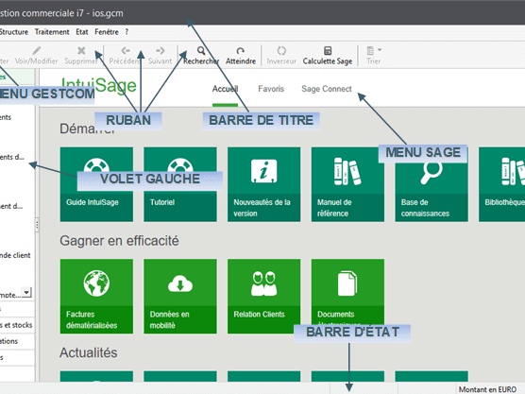Open the Documents tile

(x=347, y=296)
